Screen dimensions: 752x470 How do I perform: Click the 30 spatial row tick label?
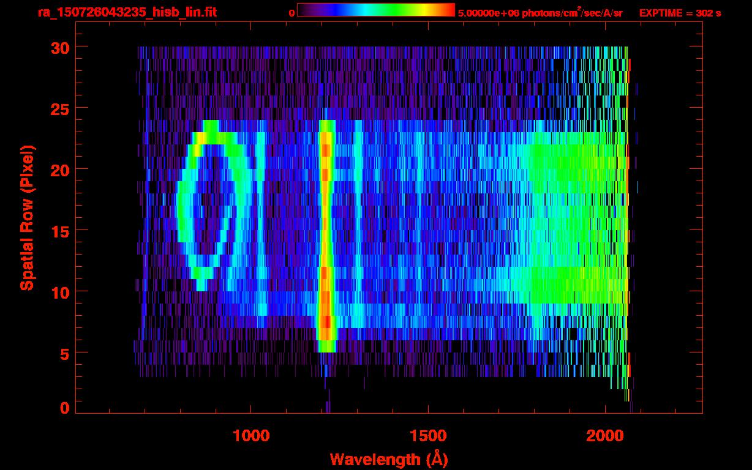pos(60,47)
